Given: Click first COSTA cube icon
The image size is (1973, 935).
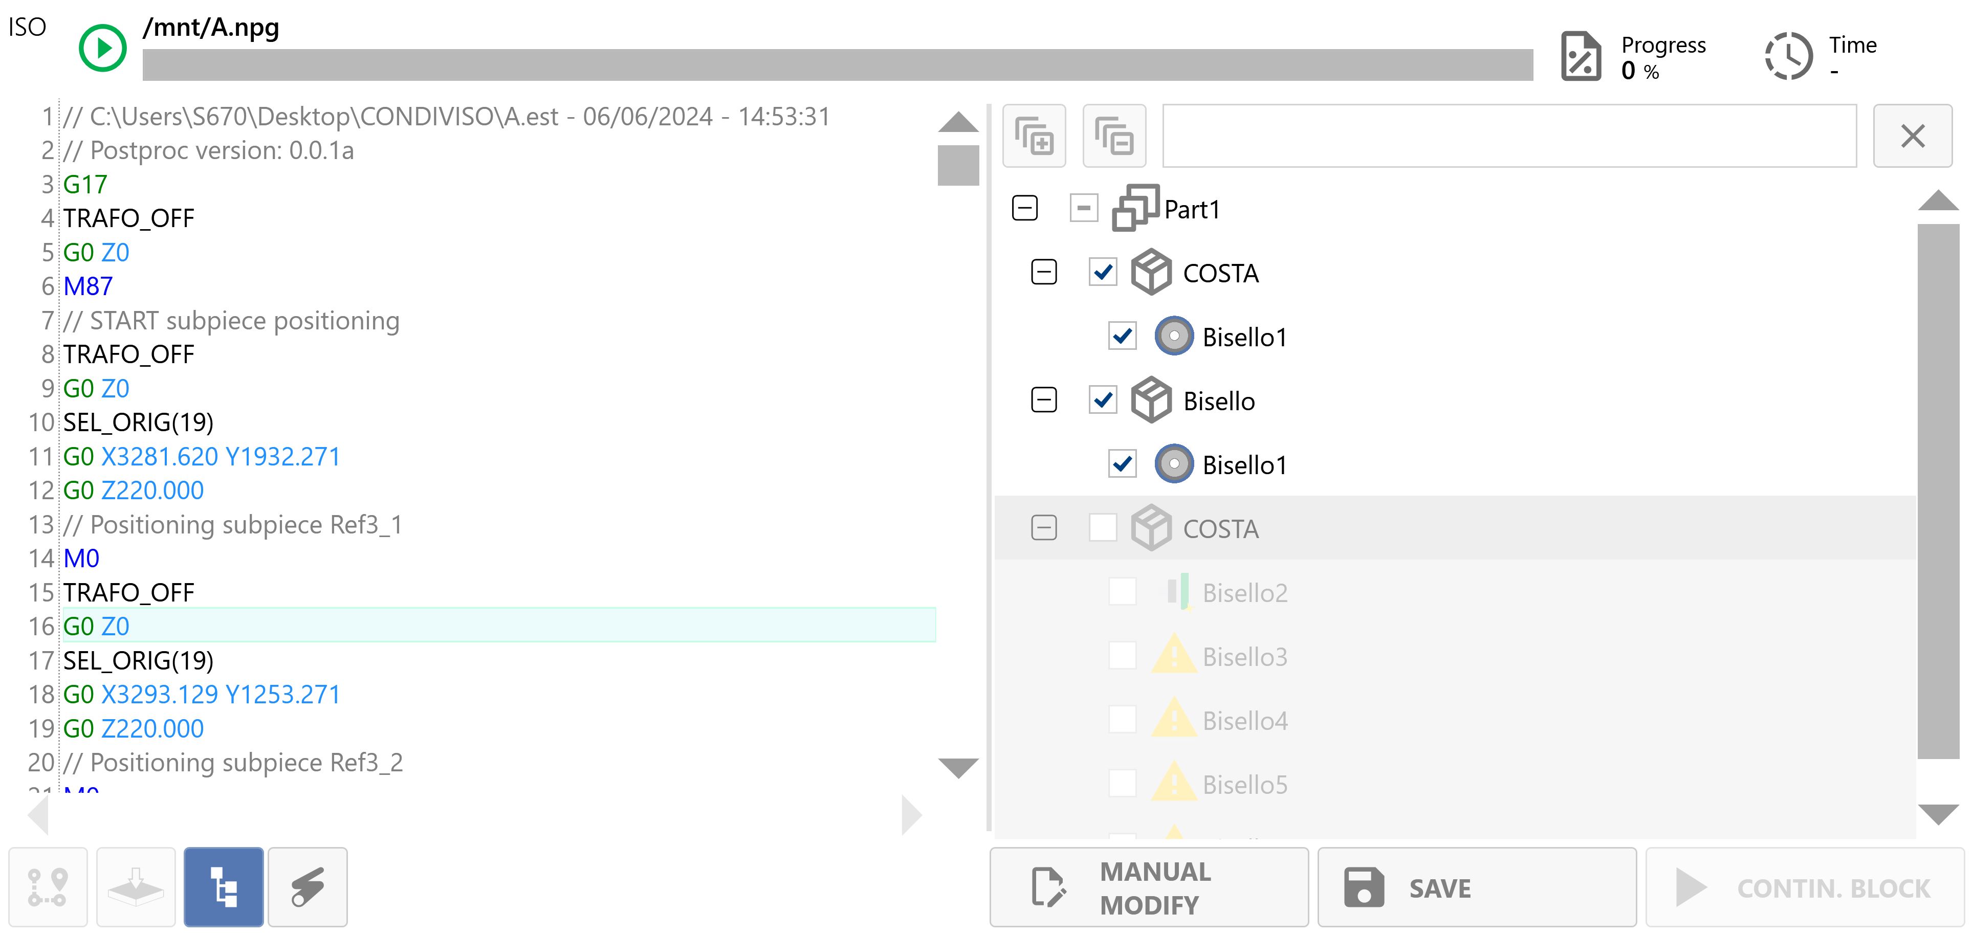Looking at the screenshot, I should (1151, 272).
